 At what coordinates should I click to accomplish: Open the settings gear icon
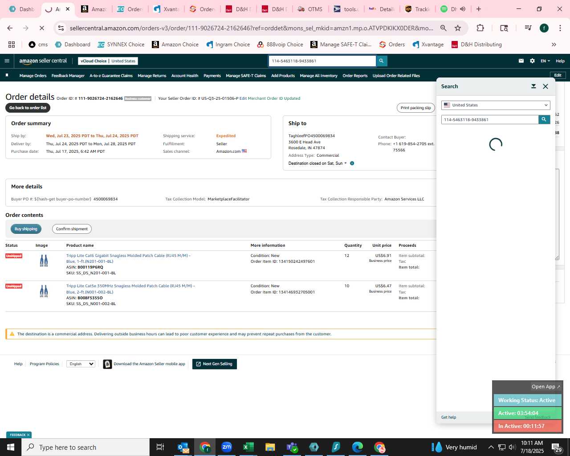pos(532,61)
